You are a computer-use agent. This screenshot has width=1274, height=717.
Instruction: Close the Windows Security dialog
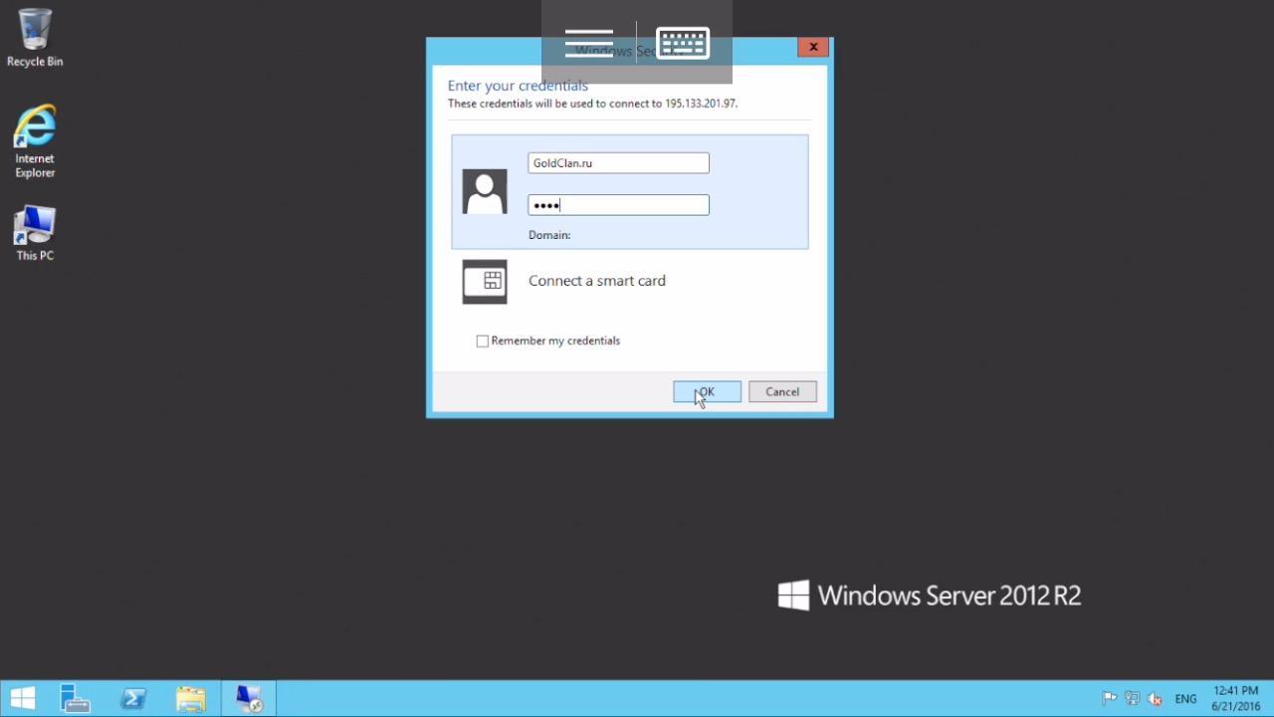click(813, 47)
